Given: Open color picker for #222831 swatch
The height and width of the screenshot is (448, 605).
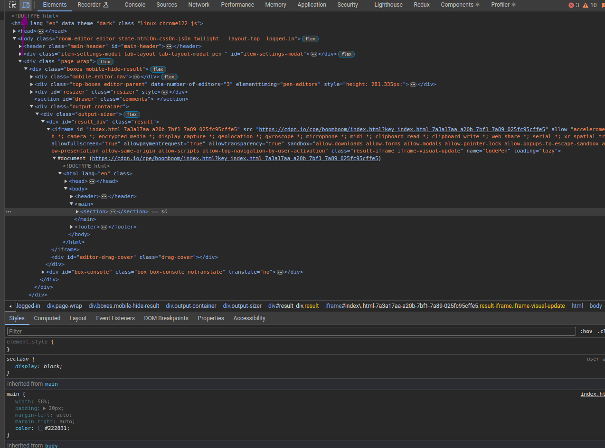Looking at the screenshot, I should [41, 429].
